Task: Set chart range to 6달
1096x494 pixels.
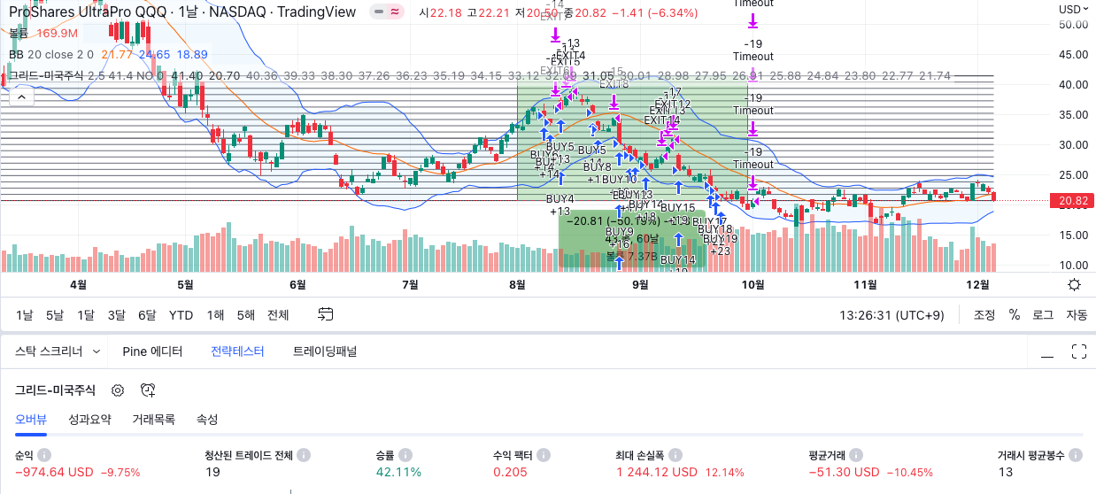Action: click(x=147, y=315)
